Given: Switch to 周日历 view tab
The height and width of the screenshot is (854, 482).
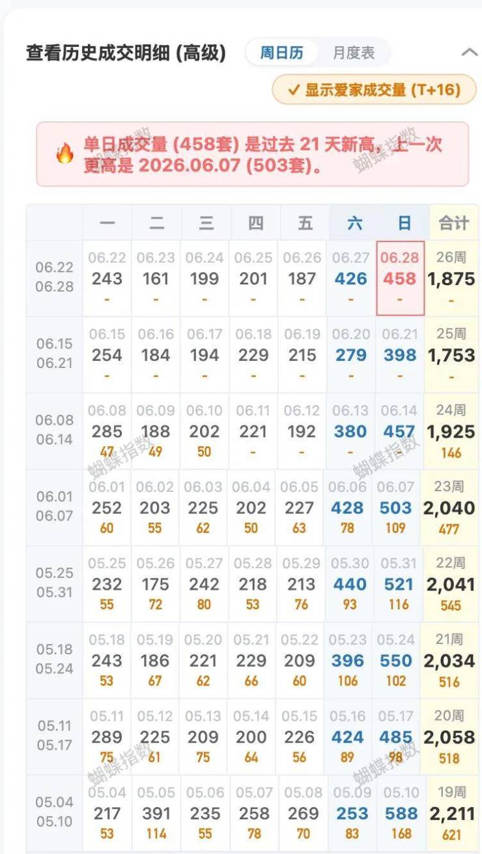Looking at the screenshot, I should (282, 53).
